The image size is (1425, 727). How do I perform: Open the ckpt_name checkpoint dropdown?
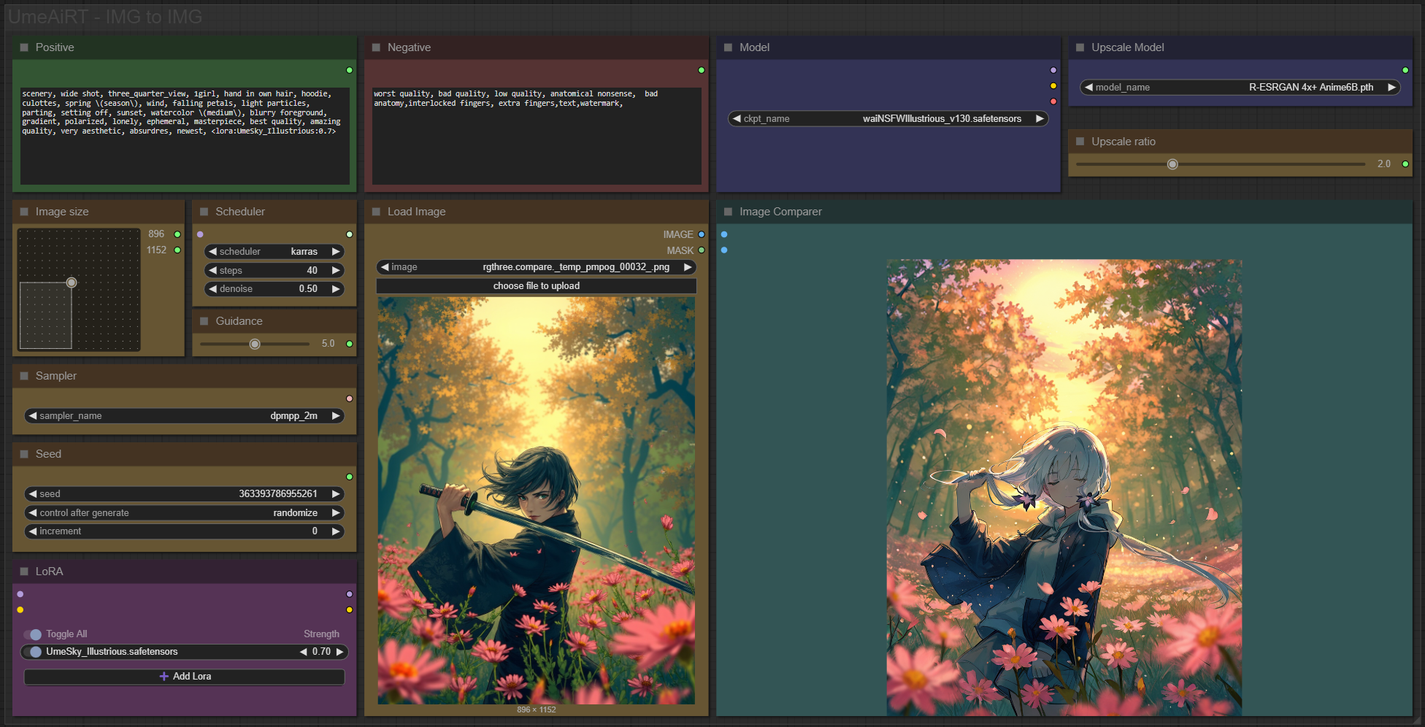(888, 119)
